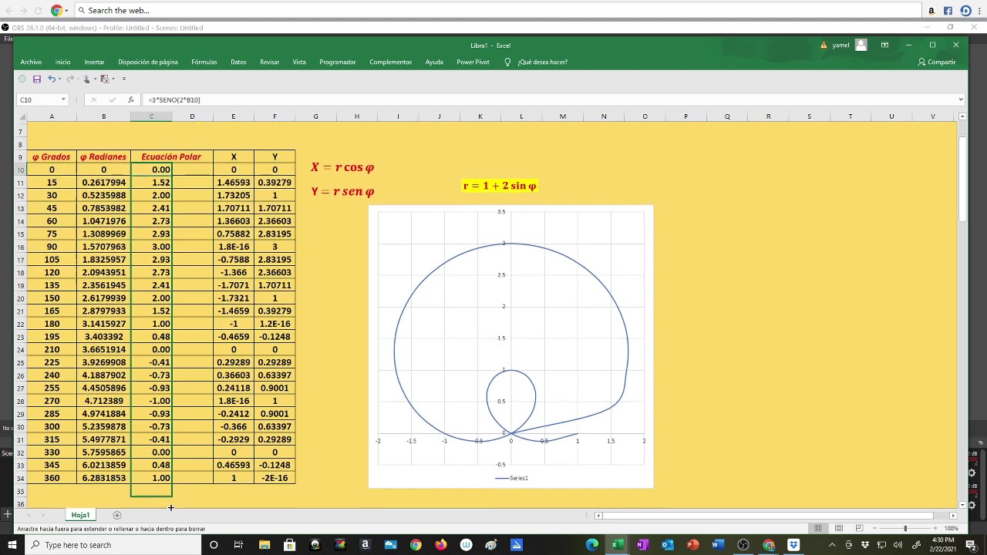Image resolution: width=987 pixels, height=555 pixels.
Task: Click the φ Grados header cell
Action: tap(52, 156)
